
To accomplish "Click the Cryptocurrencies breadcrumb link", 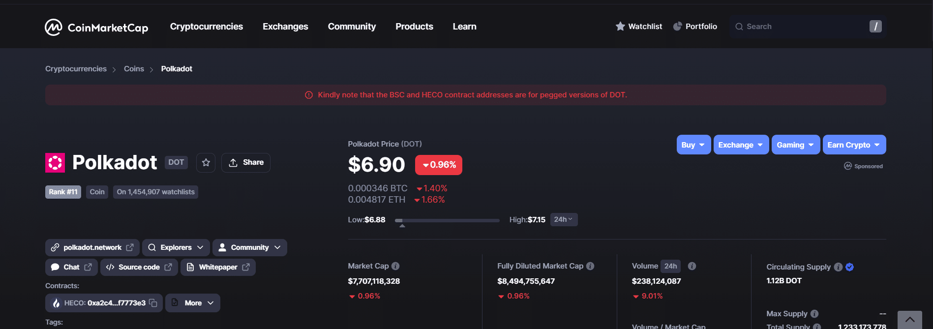I will pyautogui.click(x=76, y=69).
